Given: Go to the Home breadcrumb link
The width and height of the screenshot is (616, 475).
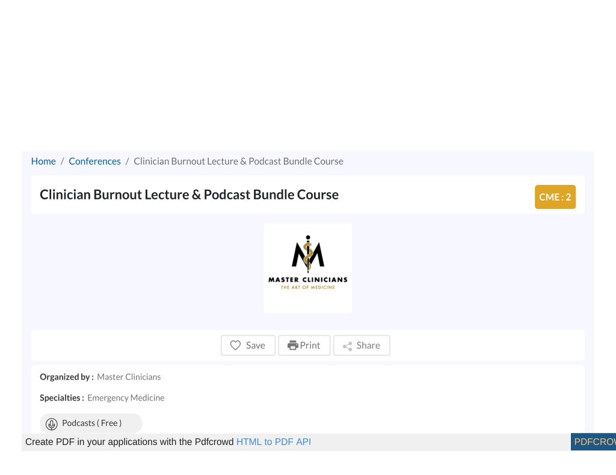Looking at the screenshot, I should click(x=43, y=161).
